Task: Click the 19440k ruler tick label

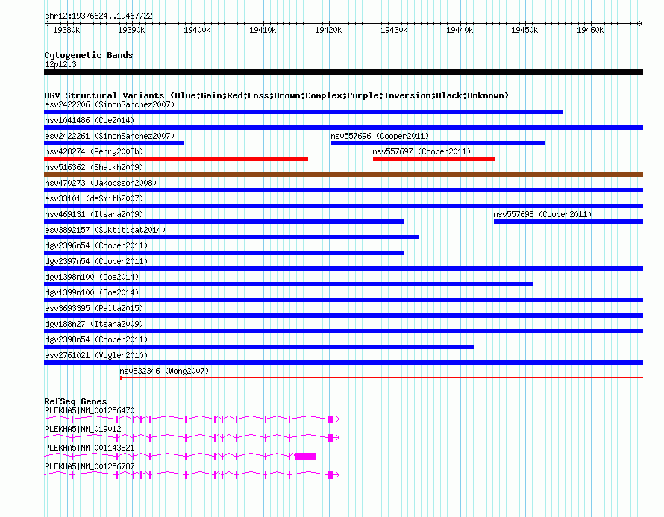Action: click(460, 30)
